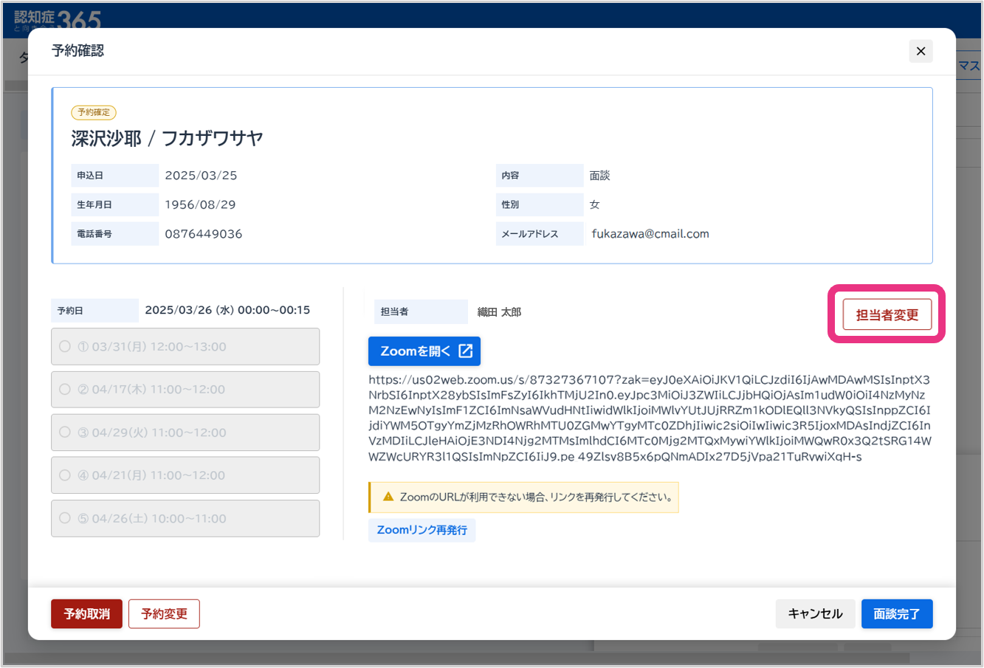Select radio option ① 03/31(月) 12:00~13:00
This screenshot has height=668, width=984.
coord(65,346)
